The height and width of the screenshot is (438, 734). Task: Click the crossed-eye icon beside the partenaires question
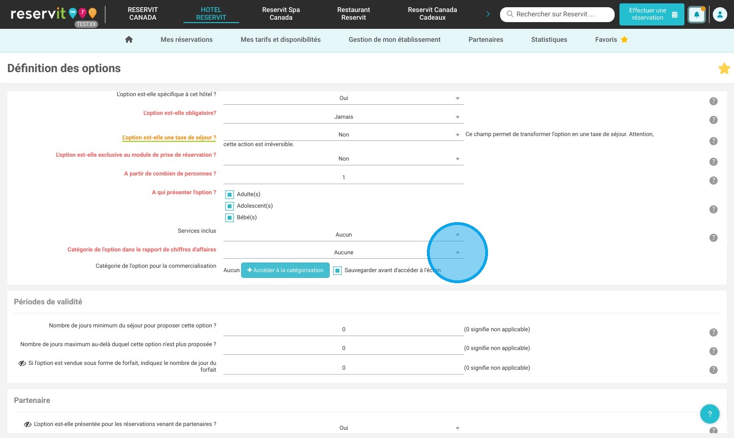[28, 425]
